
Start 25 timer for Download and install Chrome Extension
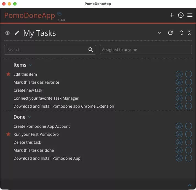tap(179, 106)
